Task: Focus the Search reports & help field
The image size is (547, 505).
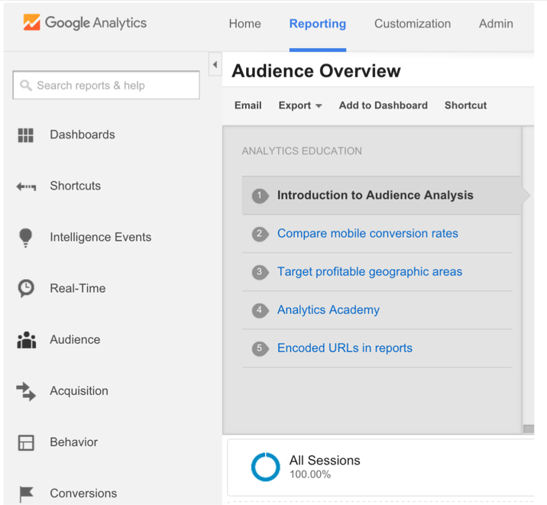Action: pyautogui.click(x=106, y=85)
